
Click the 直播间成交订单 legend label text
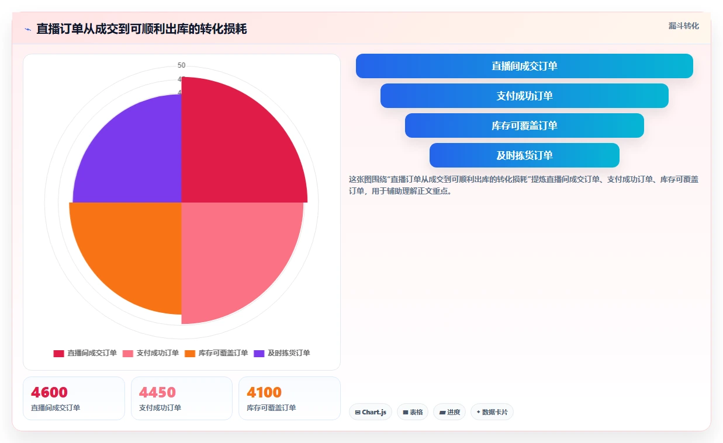click(x=92, y=353)
